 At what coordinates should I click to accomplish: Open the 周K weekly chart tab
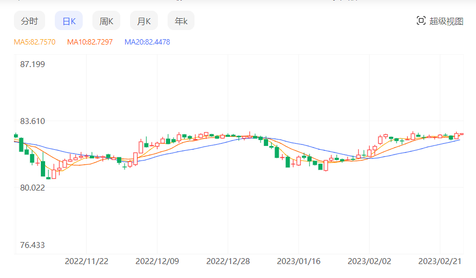pos(106,21)
